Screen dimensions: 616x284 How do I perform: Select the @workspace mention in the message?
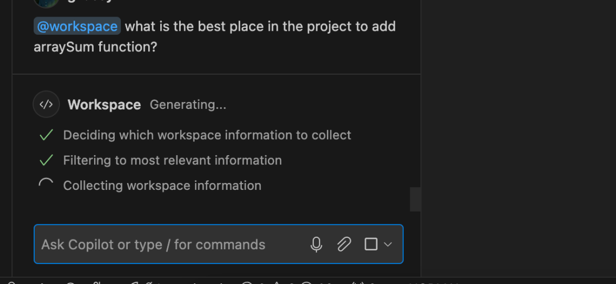click(x=77, y=26)
